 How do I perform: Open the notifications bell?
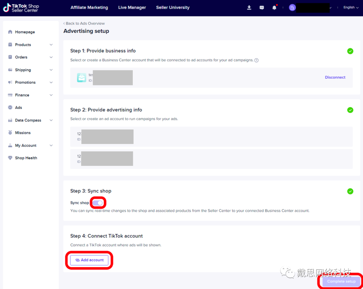[x=274, y=7]
